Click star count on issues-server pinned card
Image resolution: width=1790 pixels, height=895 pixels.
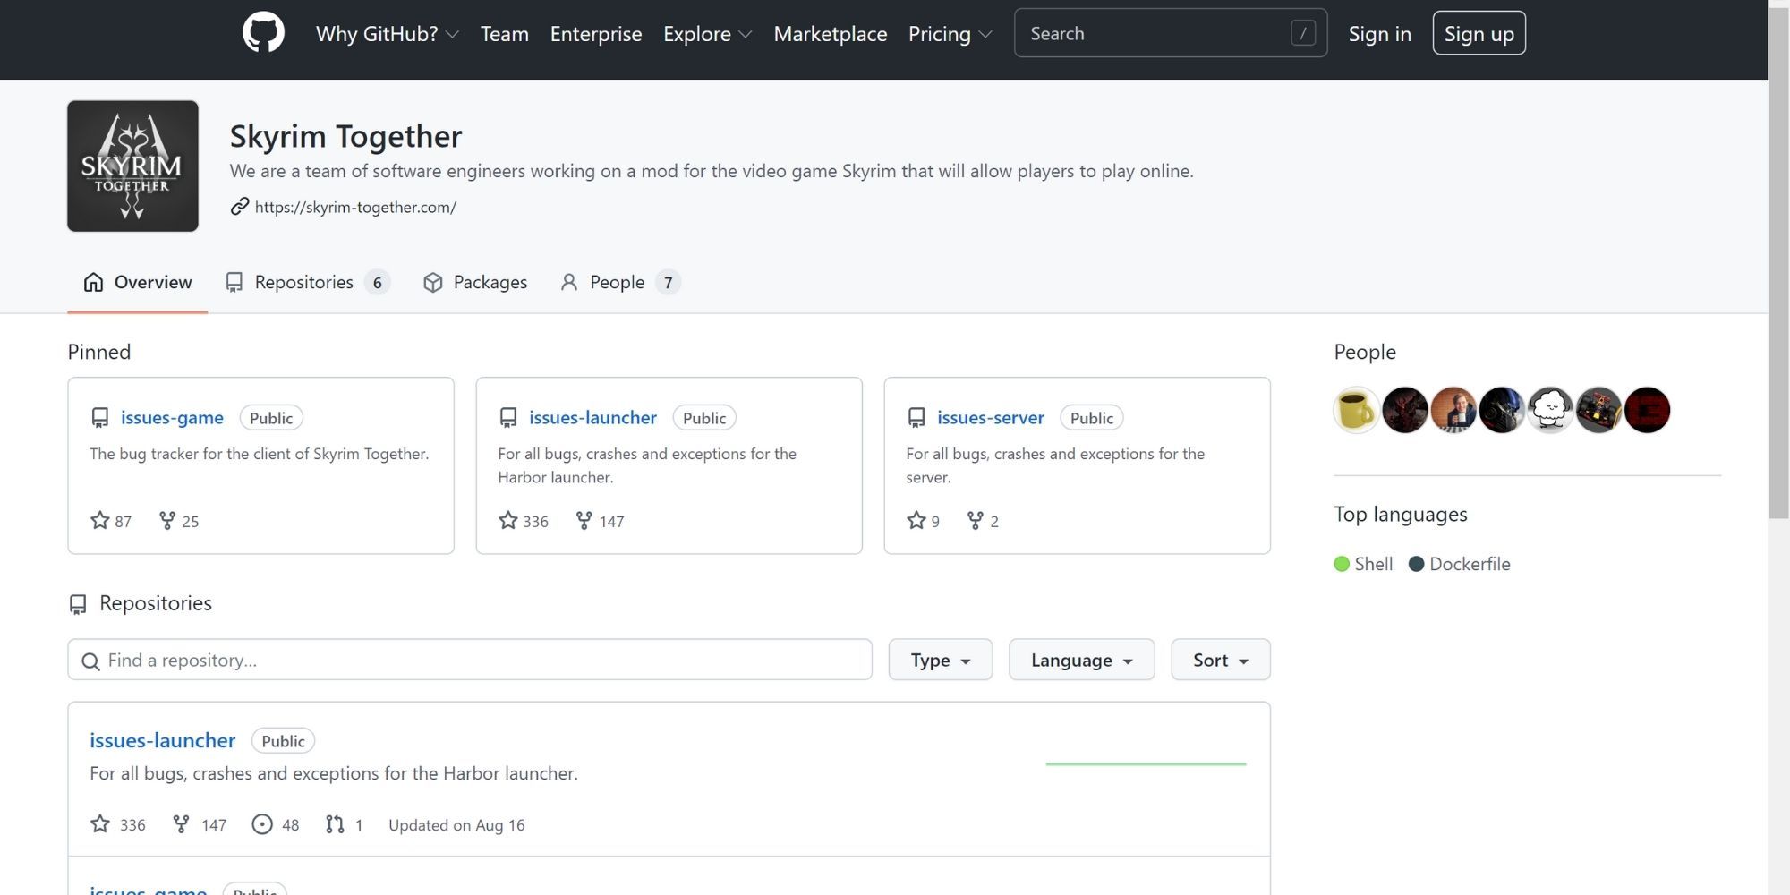tap(923, 521)
